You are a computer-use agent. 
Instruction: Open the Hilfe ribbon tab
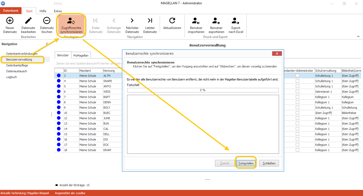(43, 11)
